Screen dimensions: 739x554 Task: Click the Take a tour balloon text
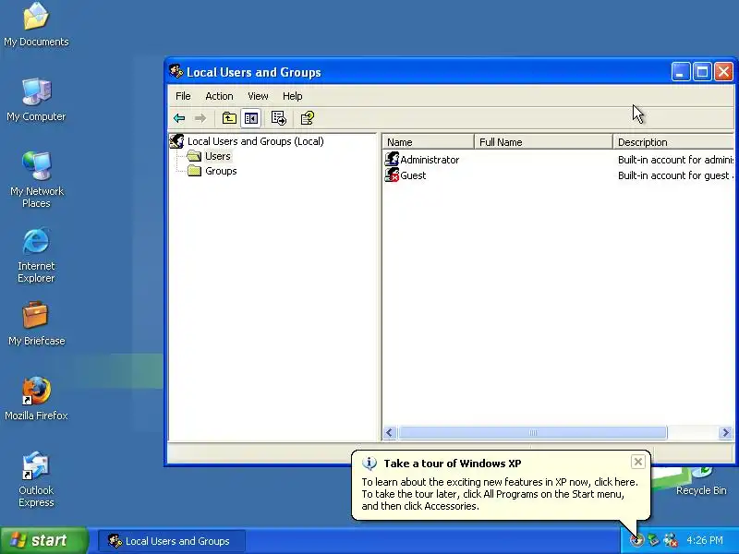453,464
